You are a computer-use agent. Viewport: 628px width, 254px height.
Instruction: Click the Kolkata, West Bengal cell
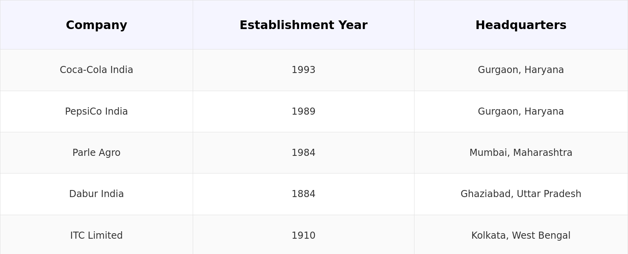pos(521,236)
